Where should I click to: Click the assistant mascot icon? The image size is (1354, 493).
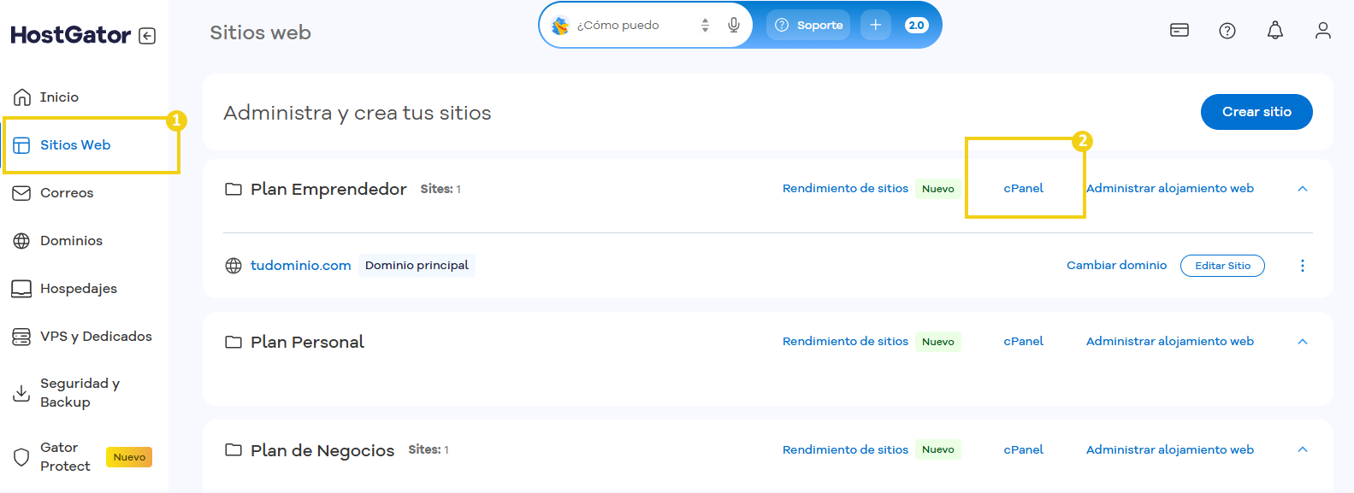coord(560,26)
